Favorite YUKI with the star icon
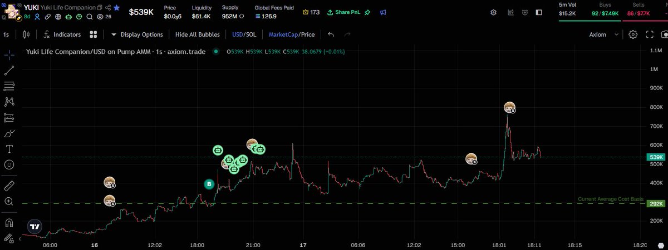 click(116, 8)
